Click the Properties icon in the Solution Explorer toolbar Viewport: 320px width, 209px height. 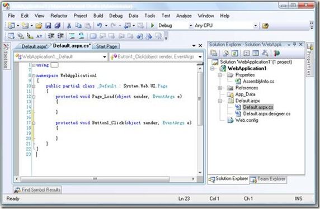(x=214, y=53)
